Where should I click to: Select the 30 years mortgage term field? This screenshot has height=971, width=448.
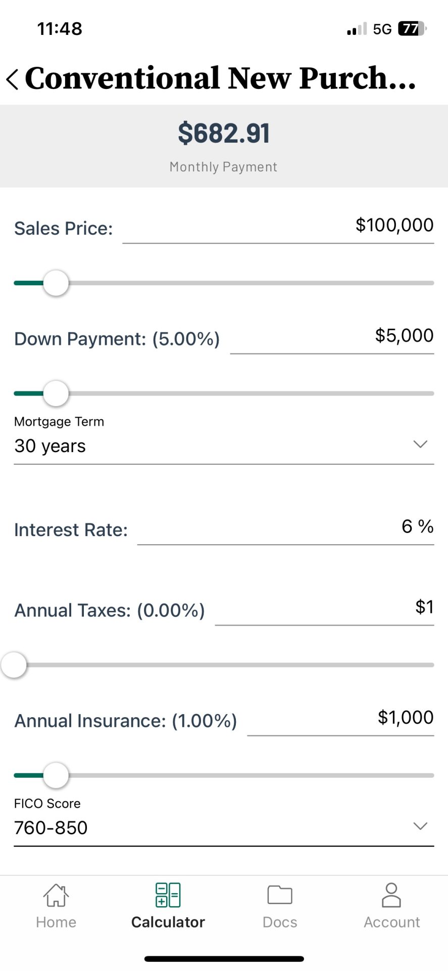click(x=202, y=446)
